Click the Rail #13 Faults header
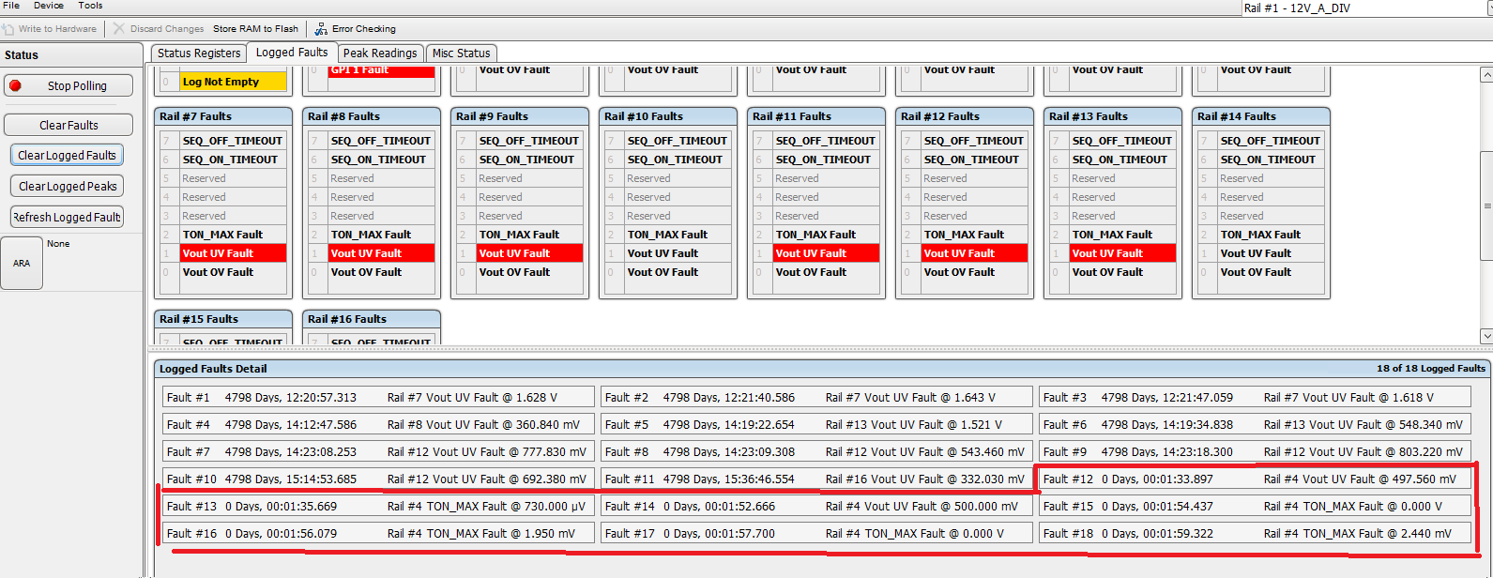Image resolution: width=1493 pixels, height=578 pixels. pos(1113,116)
